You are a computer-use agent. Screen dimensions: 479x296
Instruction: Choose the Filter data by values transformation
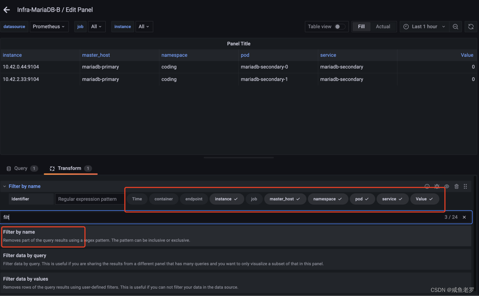click(236, 283)
